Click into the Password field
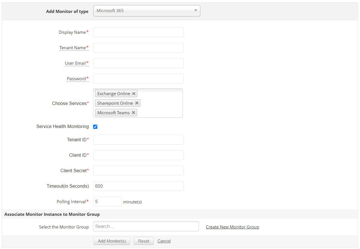 [x=138, y=79]
